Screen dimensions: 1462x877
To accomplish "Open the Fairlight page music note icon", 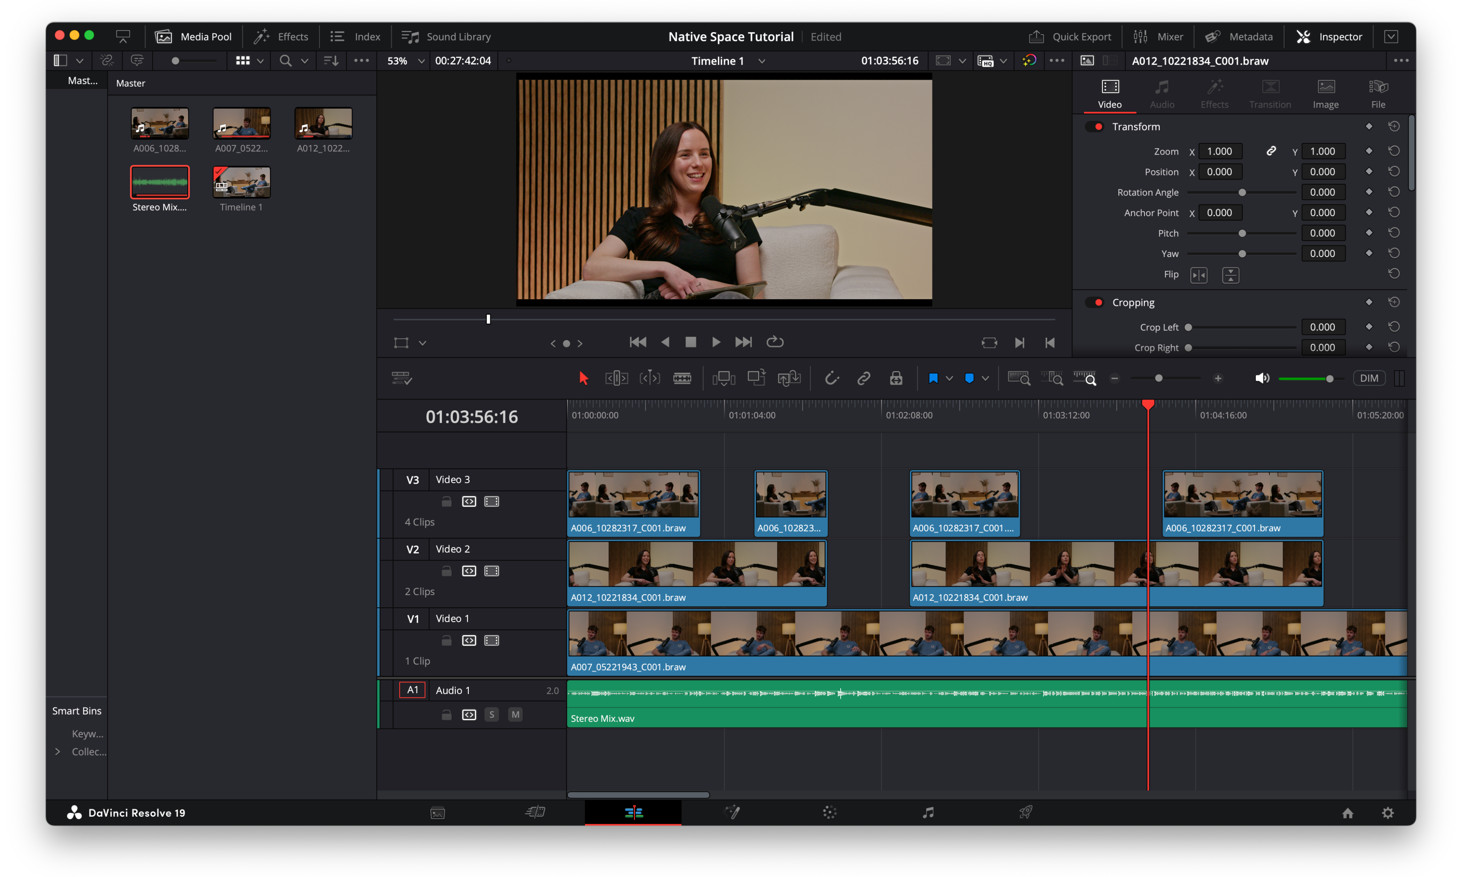I will [928, 813].
